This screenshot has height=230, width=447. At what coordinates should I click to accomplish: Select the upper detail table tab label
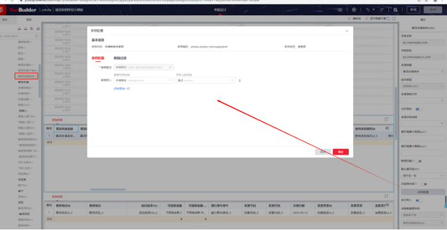57,119
